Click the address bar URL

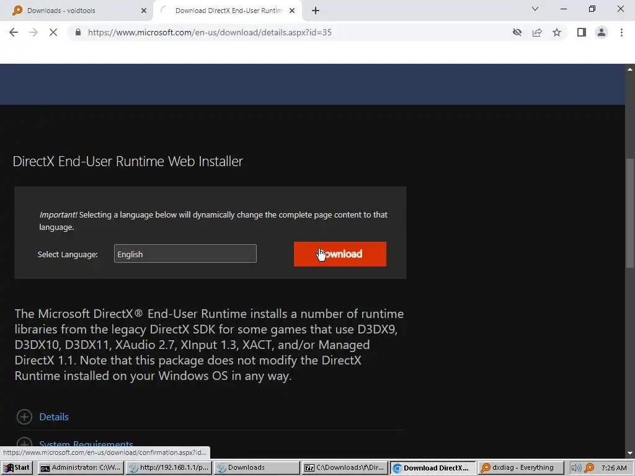tap(210, 32)
